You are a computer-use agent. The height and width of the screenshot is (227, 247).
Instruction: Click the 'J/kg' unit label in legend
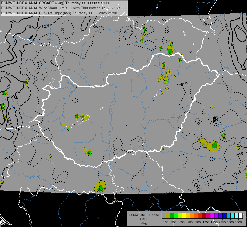(144, 223)
